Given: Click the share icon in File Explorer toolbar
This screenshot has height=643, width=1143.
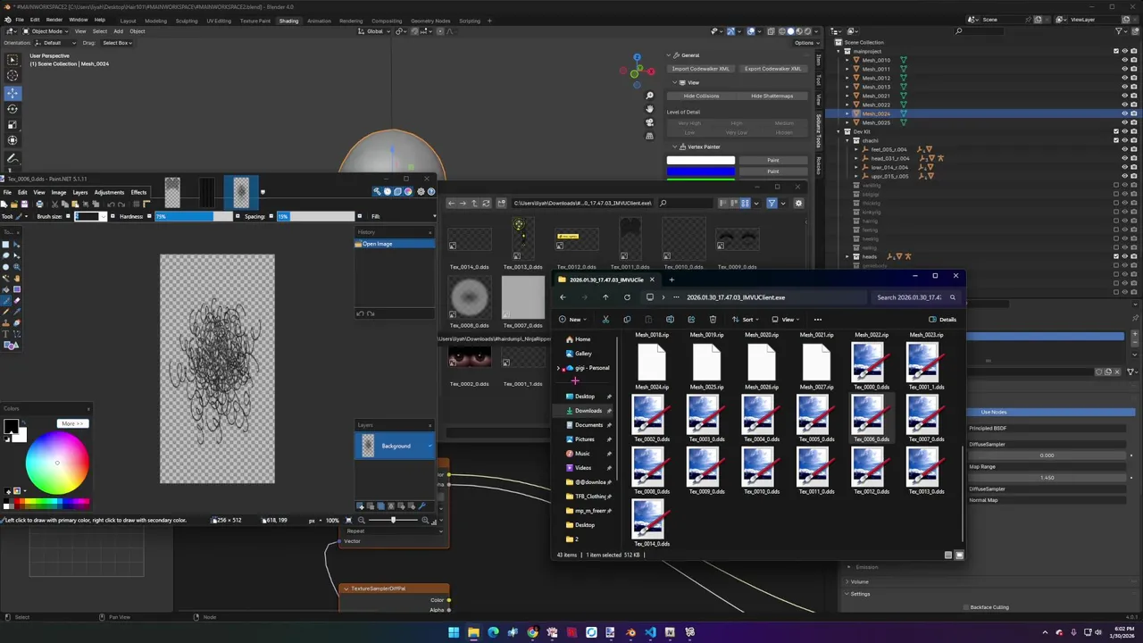Looking at the screenshot, I should [691, 320].
